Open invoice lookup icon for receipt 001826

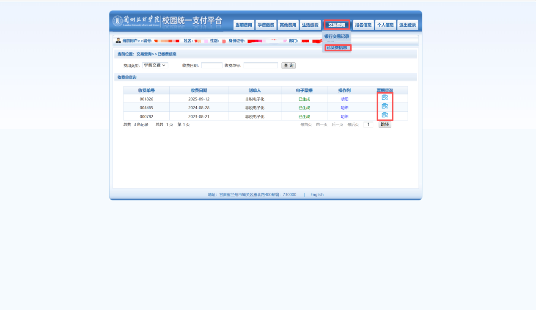pos(385,97)
